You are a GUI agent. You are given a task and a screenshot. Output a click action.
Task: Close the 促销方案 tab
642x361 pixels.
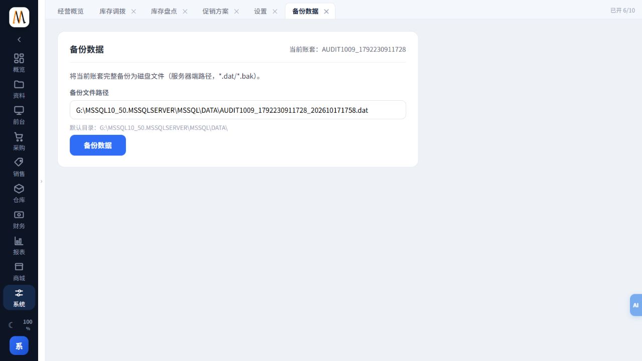pos(236,11)
